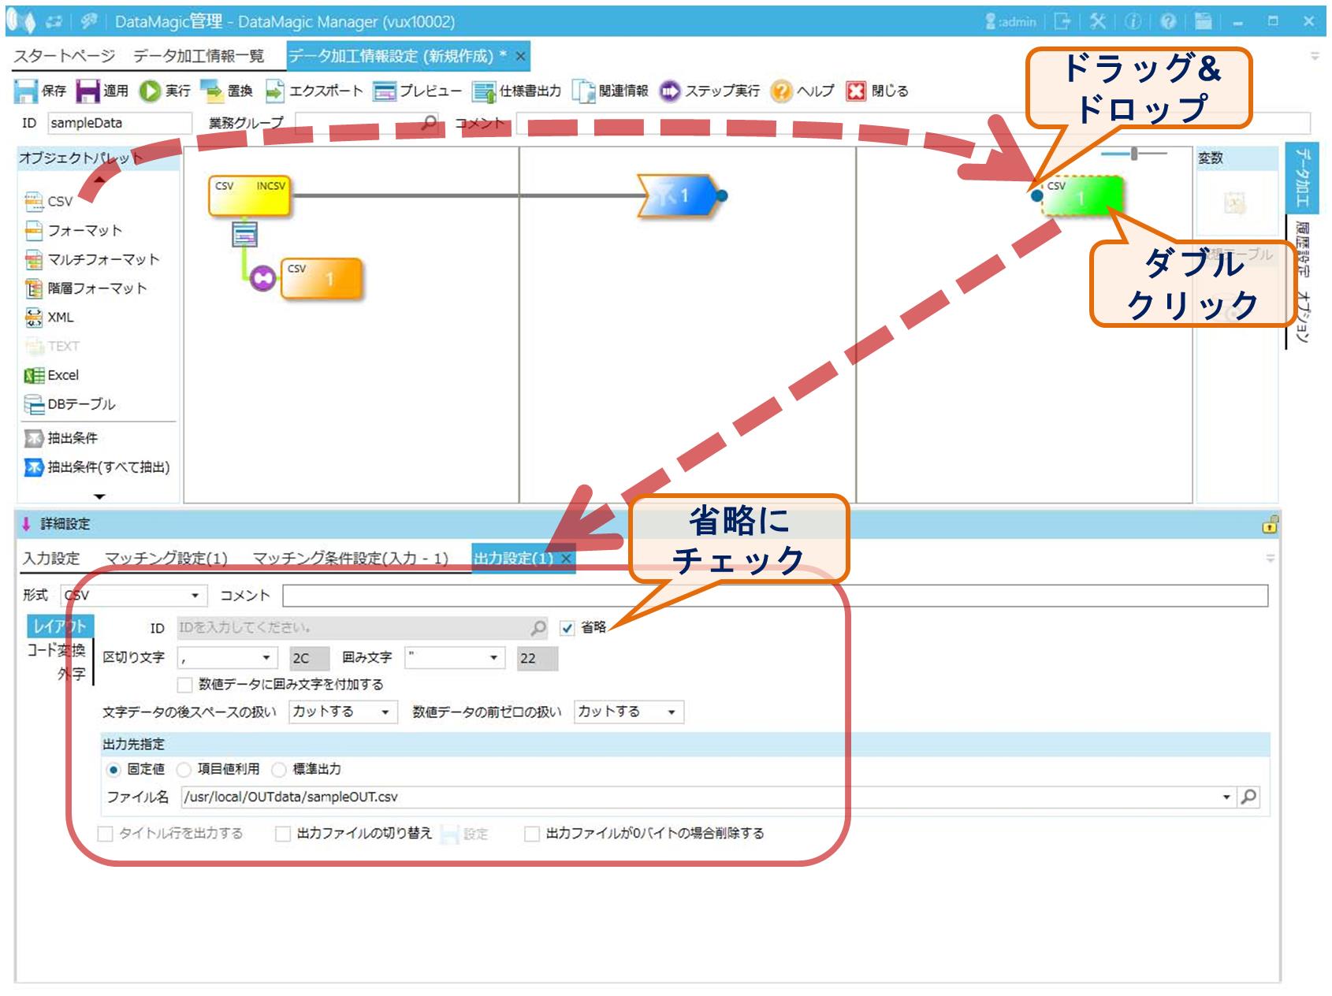Select the 標準出力 radio button
This screenshot has height=996, width=1332.
click(279, 769)
